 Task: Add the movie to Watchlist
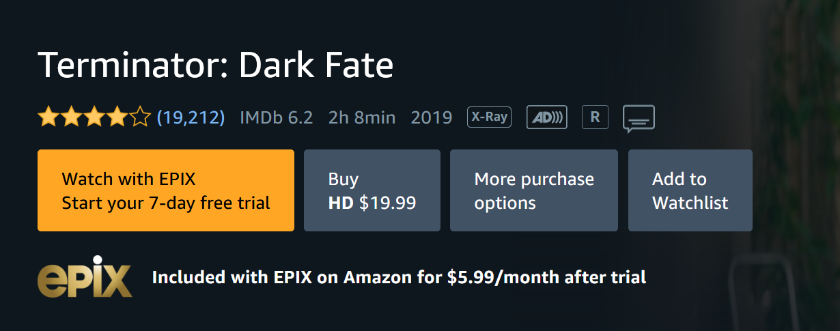[690, 190]
